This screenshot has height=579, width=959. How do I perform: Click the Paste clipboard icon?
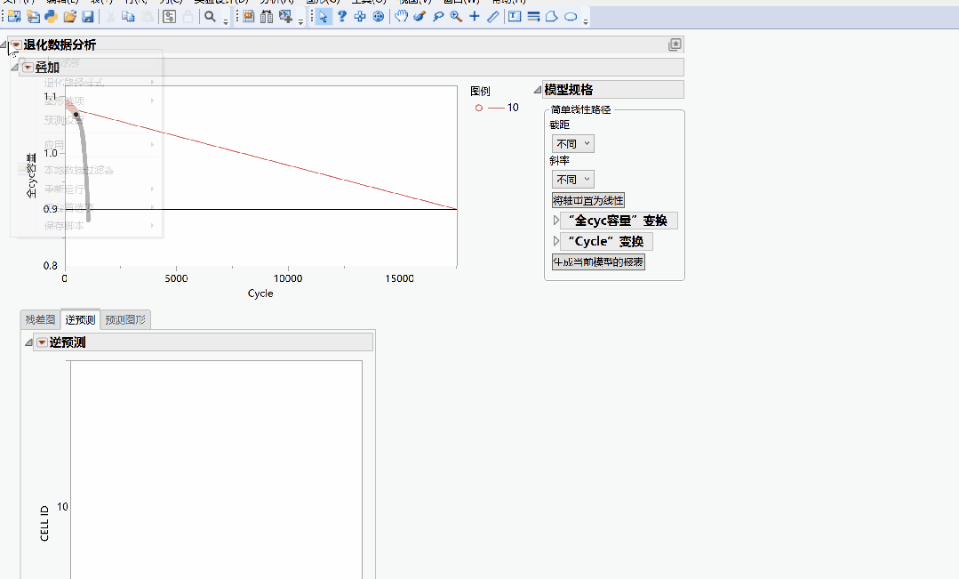(x=147, y=17)
